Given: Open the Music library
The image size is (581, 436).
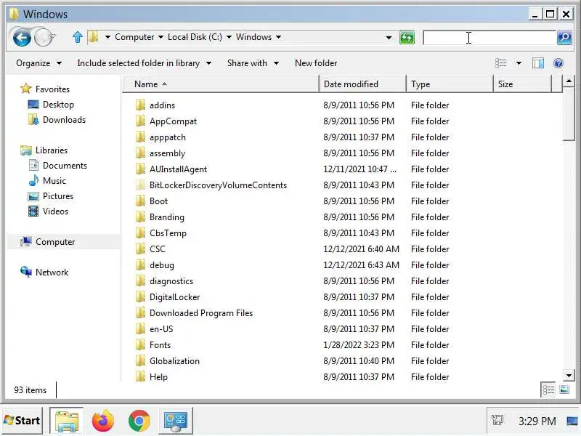Looking at the screenshot, I should (54, 180).
